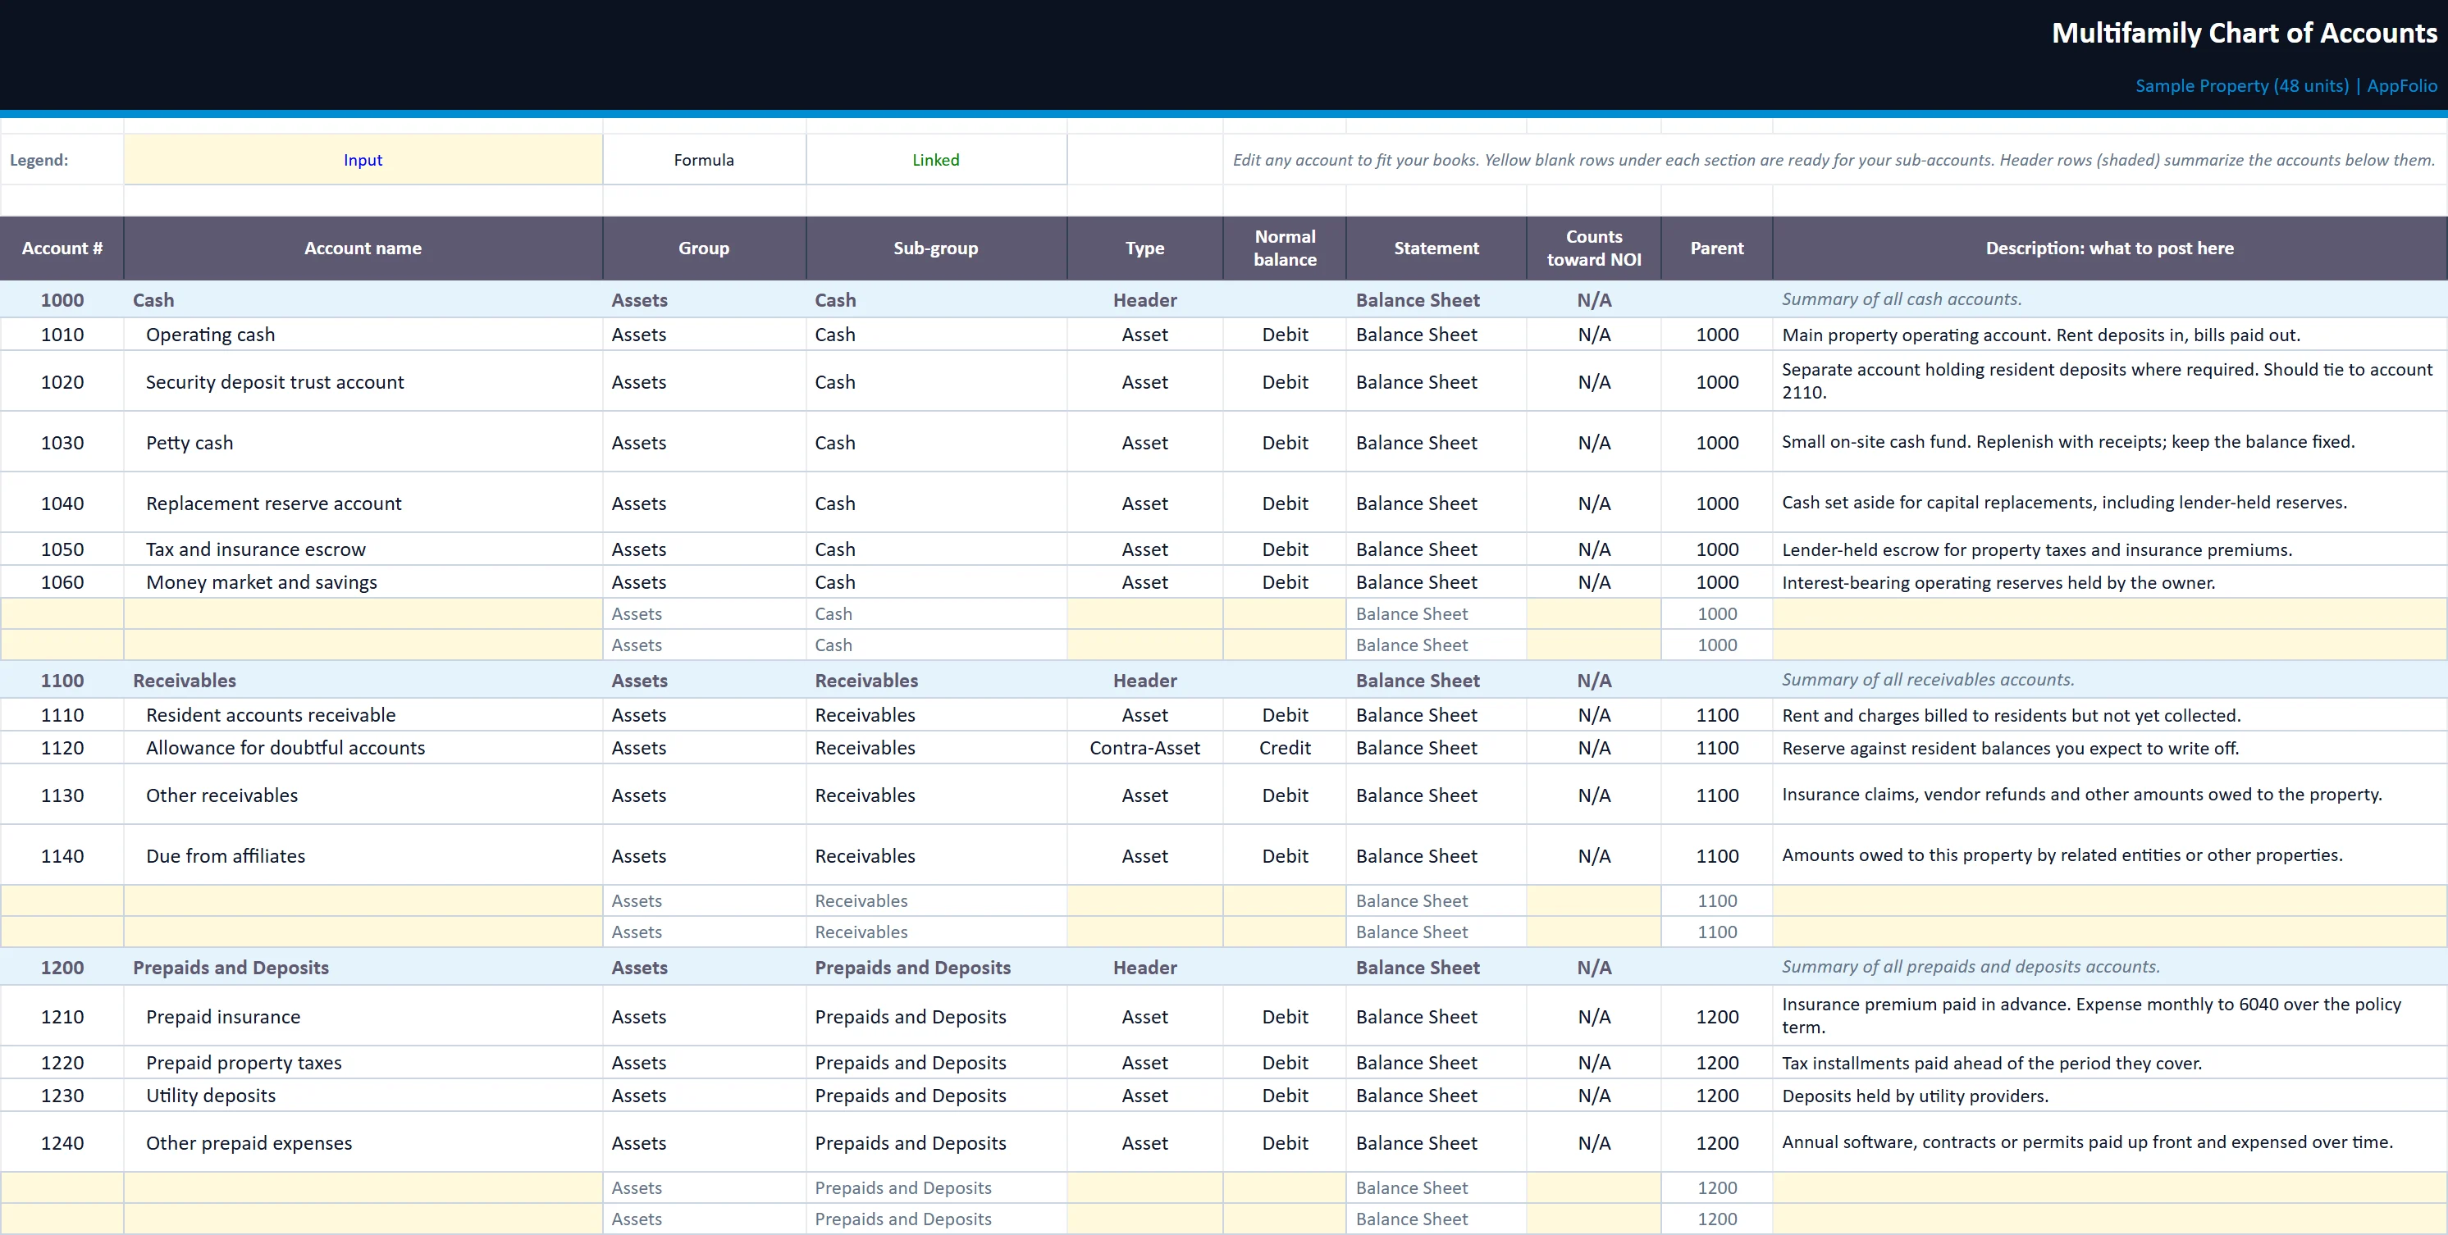Select the Prepaid property taxes cell
This screenshot has height=1235, width=2448.
pyautogui.click(x=363, y=1062)
